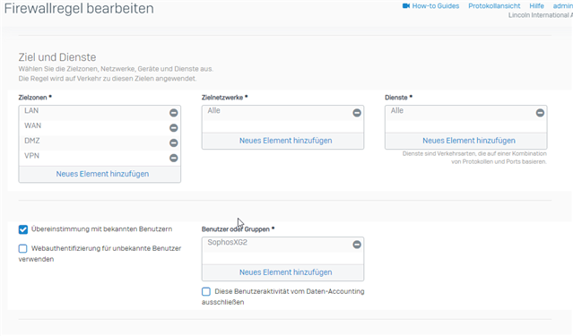The width and height of the screenshot is (573, 336).
Task: Remove WAN zone via minus icon
Action: tap(174, 128)
